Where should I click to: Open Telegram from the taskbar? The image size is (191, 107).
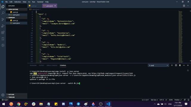tap(78, 104)
